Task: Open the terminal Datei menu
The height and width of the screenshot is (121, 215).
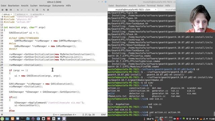Action: (111, 6)
